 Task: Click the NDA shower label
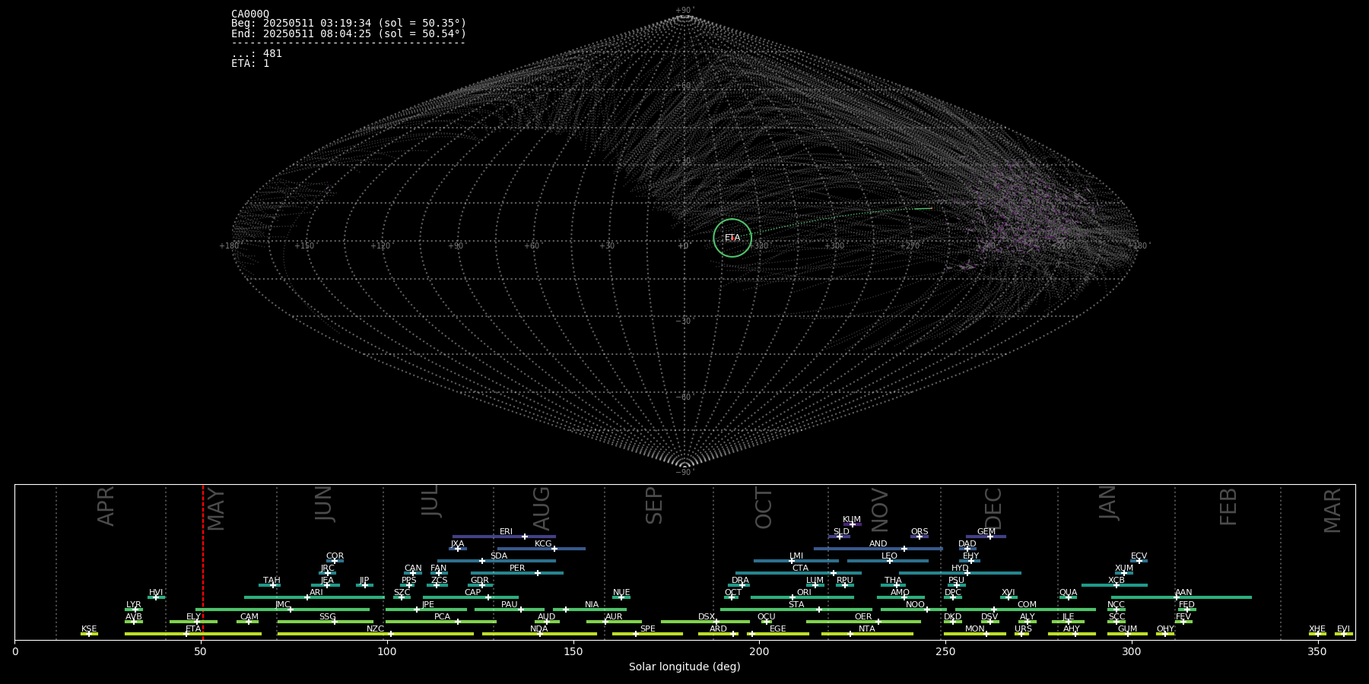pyautogui.click(x=539, y=629)
